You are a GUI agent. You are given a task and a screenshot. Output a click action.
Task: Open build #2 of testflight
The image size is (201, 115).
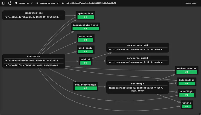[x=187, y=95]
